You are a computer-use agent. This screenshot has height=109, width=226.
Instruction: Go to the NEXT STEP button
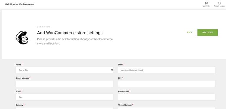[x=207, y=33]
